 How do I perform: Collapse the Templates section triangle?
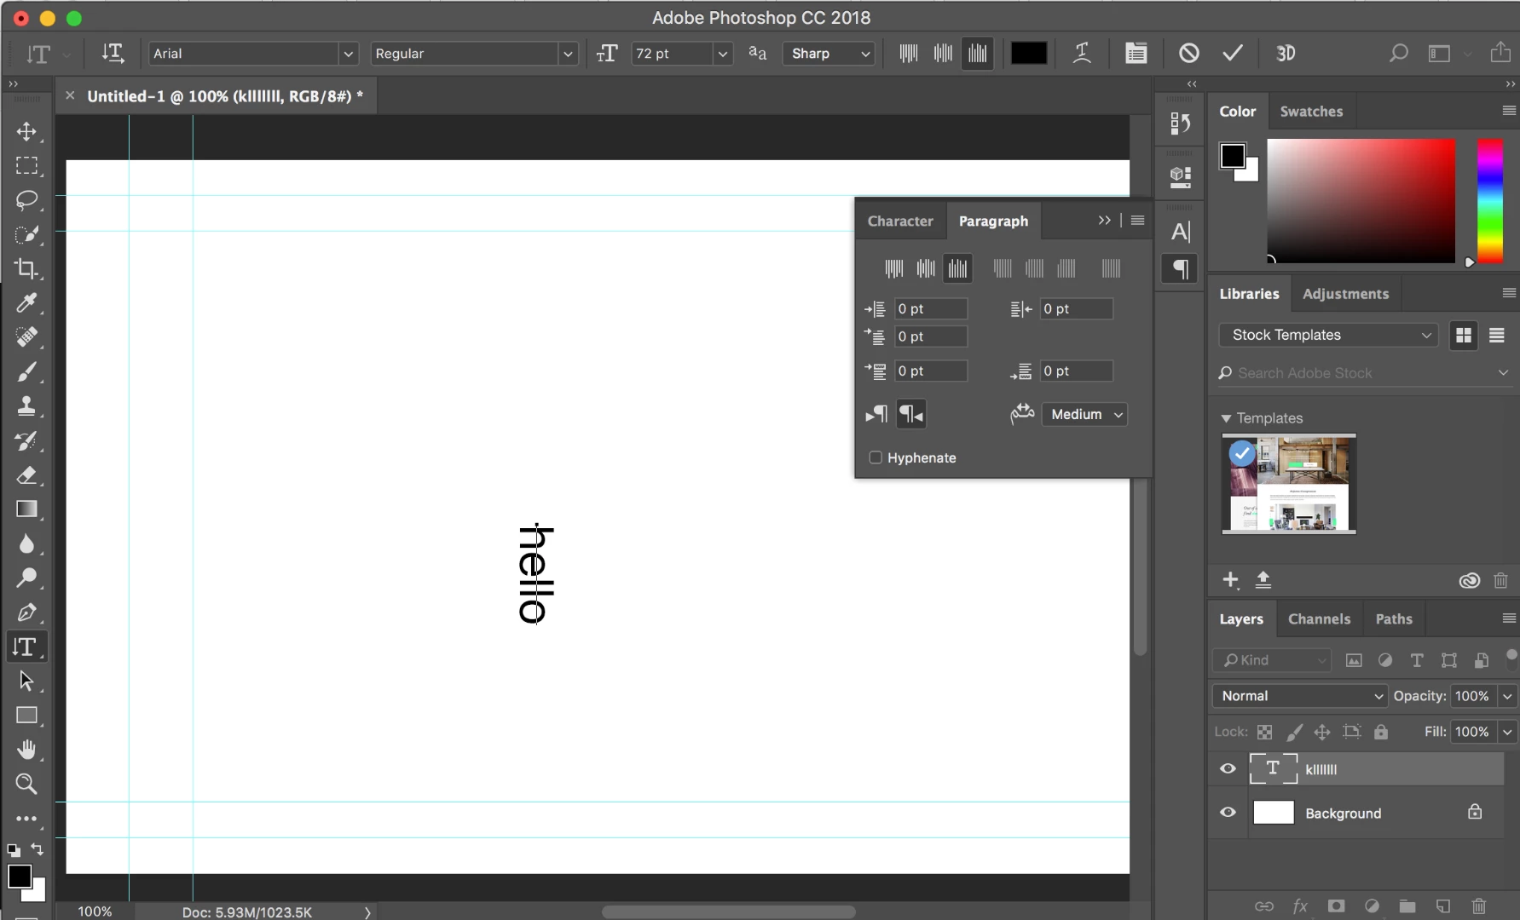[x=1226, y=418]
